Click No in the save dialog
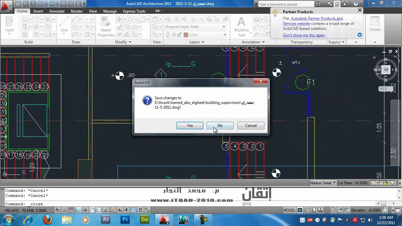Image resolution: width=402 pixels, height=226 pixels. [x=220, y=125]
